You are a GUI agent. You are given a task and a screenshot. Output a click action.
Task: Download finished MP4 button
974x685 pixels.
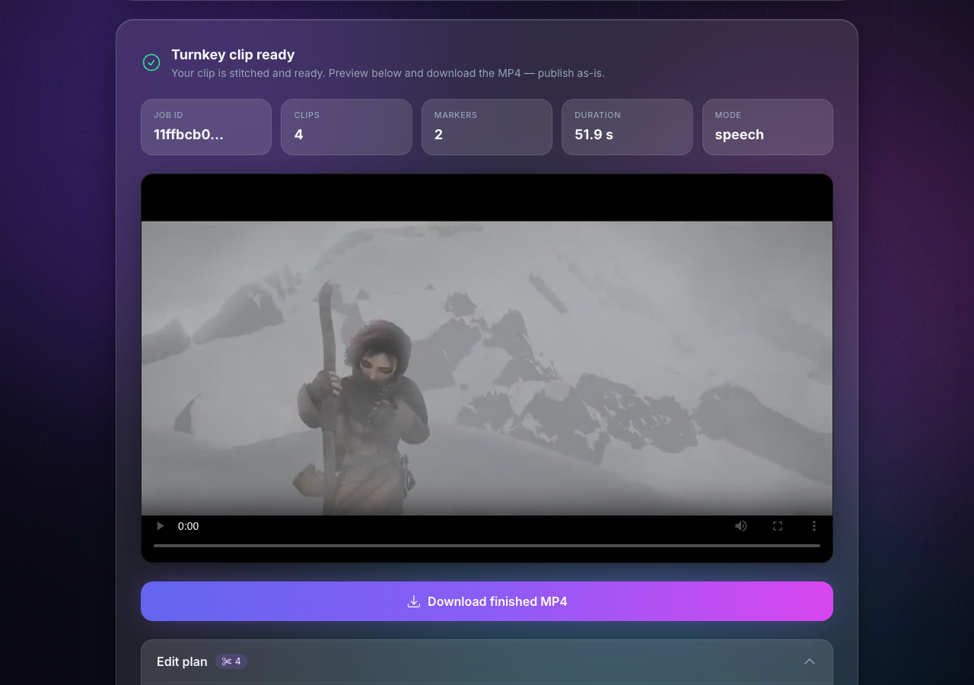point(487,601)
